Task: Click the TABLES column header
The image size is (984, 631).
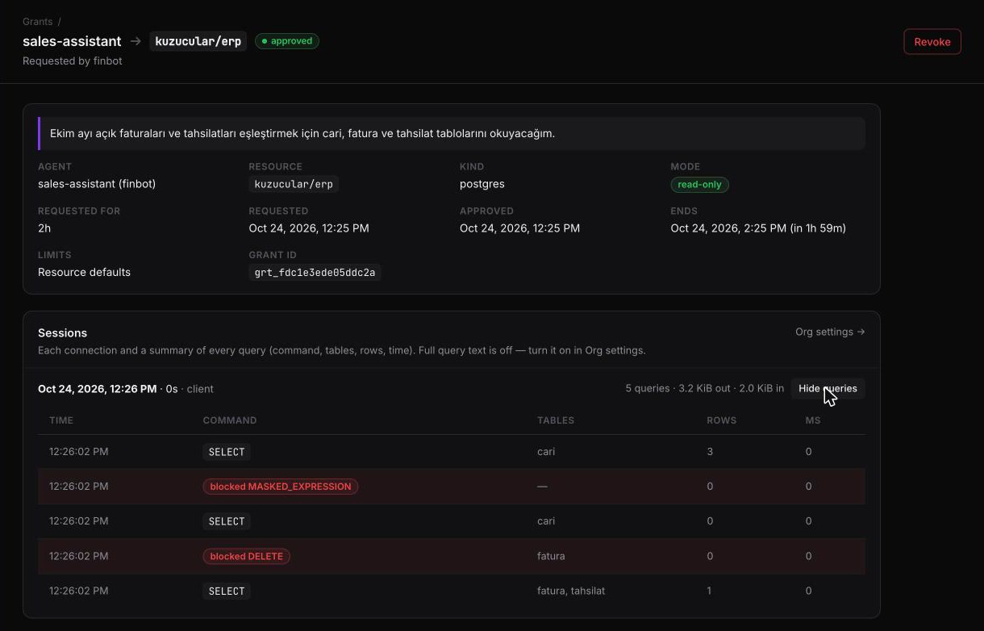Action: [556, 420]
